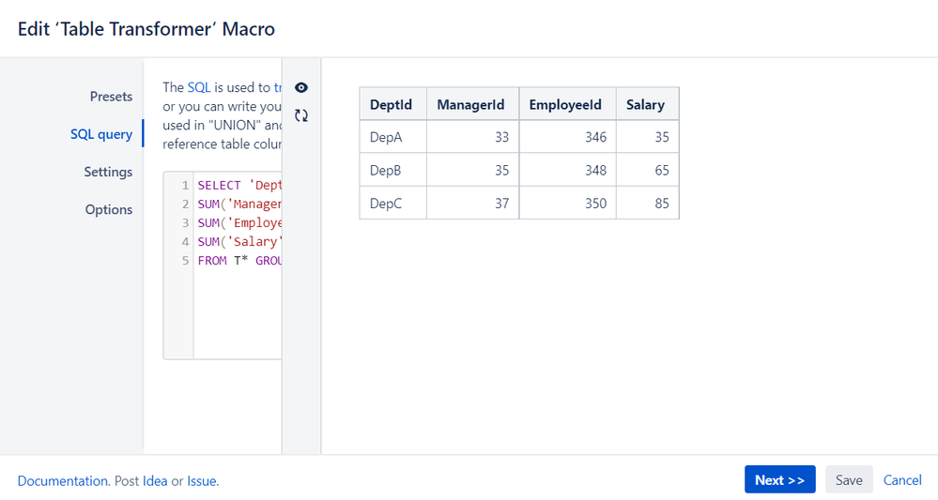
Task: Click the Salary column header
Action: 647,104
